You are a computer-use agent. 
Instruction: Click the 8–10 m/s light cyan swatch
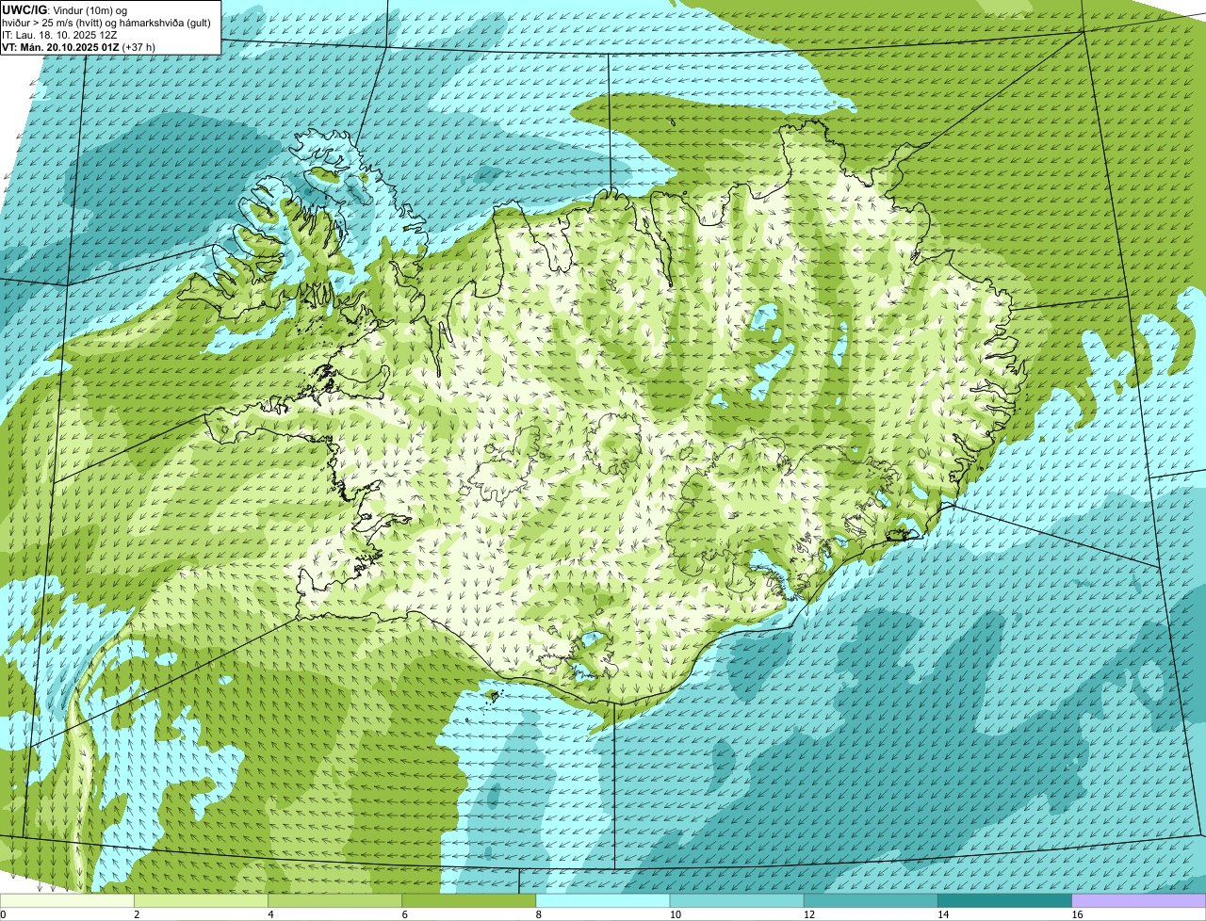pos(603,901)
